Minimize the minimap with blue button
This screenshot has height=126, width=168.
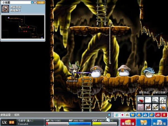[x=32, y=3]
